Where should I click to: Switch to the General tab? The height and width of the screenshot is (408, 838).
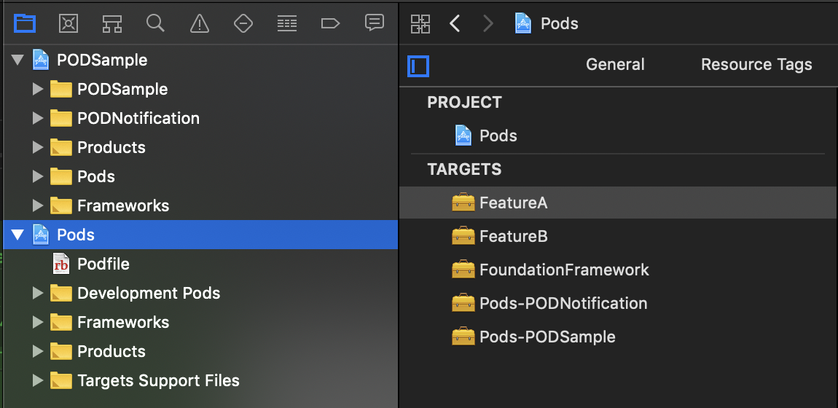click(615, 65)
